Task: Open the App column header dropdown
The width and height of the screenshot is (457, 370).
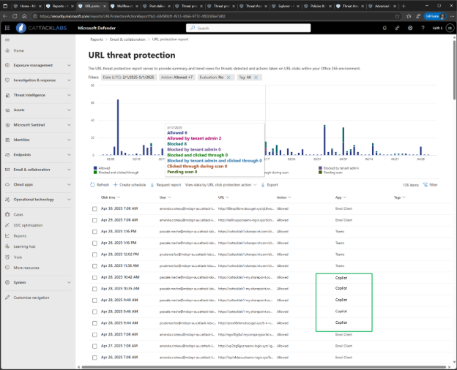Action: tap(341, 197)
